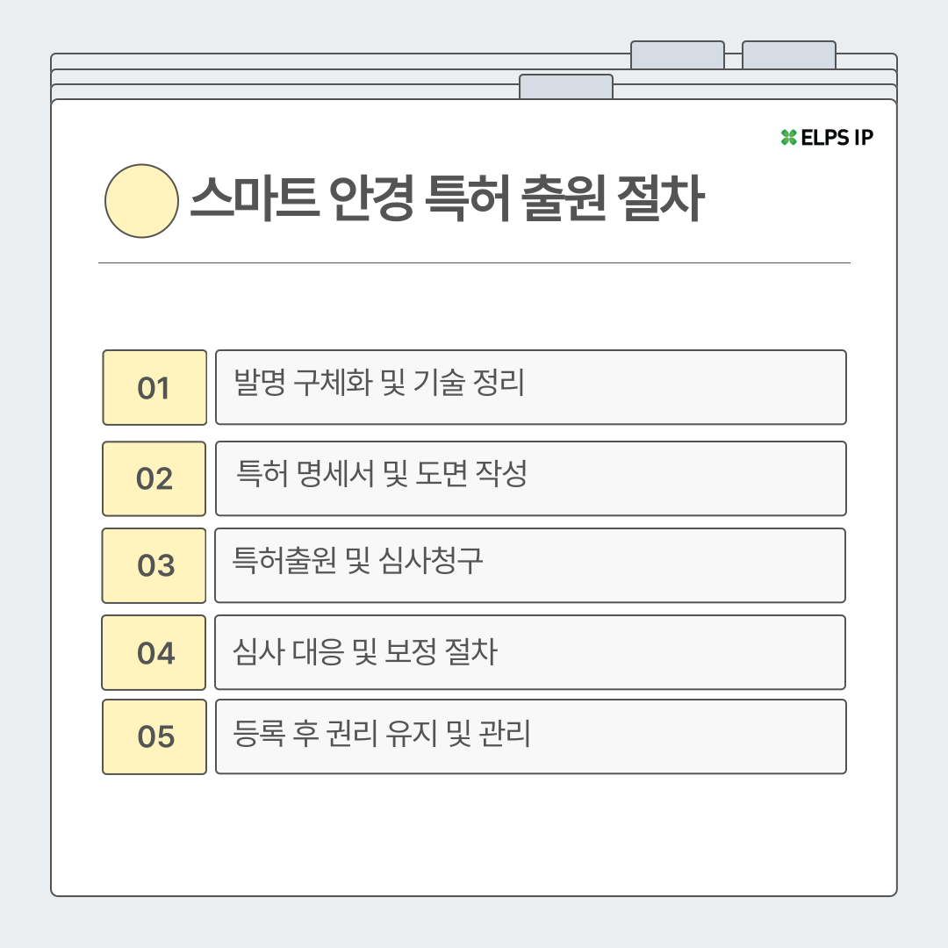This screenshot has width=948, height=948.
Task: Pick the yellow 05 step number box
Action: coord(154,736)
